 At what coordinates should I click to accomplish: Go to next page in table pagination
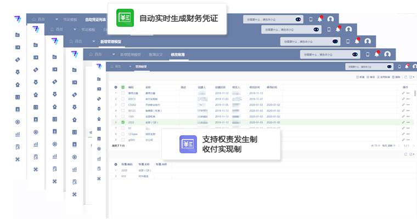coord(412,146)
